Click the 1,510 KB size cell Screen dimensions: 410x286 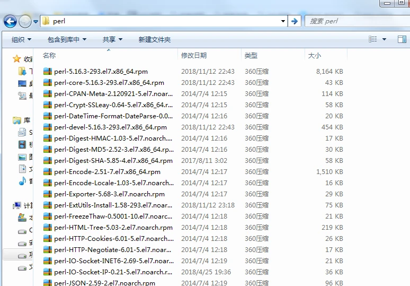coord(329,171)
